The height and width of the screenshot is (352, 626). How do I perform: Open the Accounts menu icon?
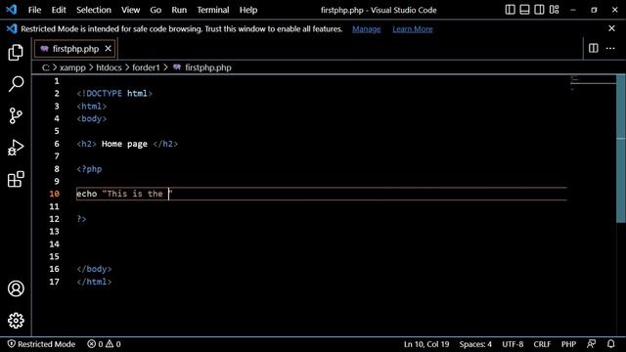[16, 288]
